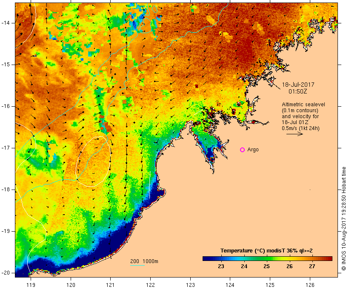349x289 pixels.
Task: Click the -18 latitude axis label
Action: click(x=6, y=190)
